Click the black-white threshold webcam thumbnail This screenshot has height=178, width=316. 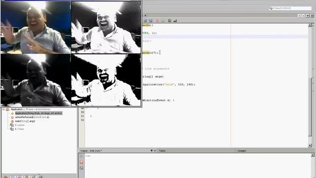coord(106,80)
